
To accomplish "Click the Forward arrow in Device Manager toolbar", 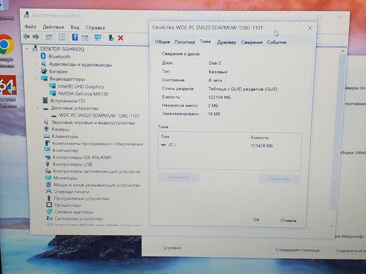I will [36, 37].
